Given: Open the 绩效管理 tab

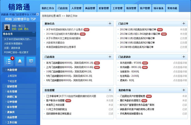Looking at the screenshot, I should [131, 8].
